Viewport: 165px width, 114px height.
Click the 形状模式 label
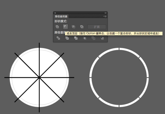[x=61, y=21]
